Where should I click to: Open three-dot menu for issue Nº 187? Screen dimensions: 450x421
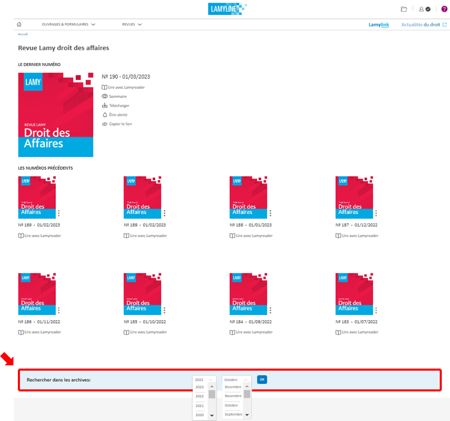[376, 213]
